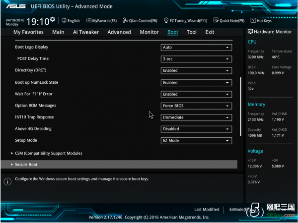Screen dimensions: 298x223
Task: Click the Boot Logo Display label
Action: (x=32, y=47)
